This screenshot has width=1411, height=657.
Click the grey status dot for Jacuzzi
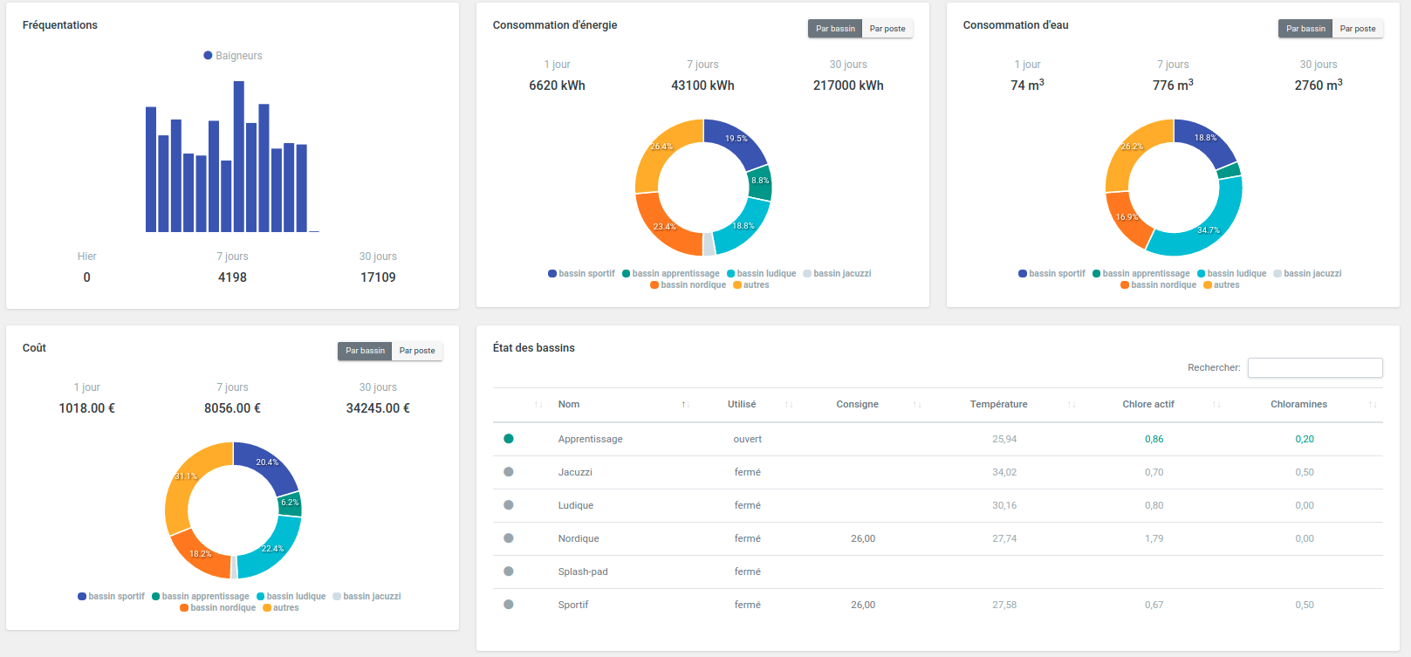tap(509, 472)
